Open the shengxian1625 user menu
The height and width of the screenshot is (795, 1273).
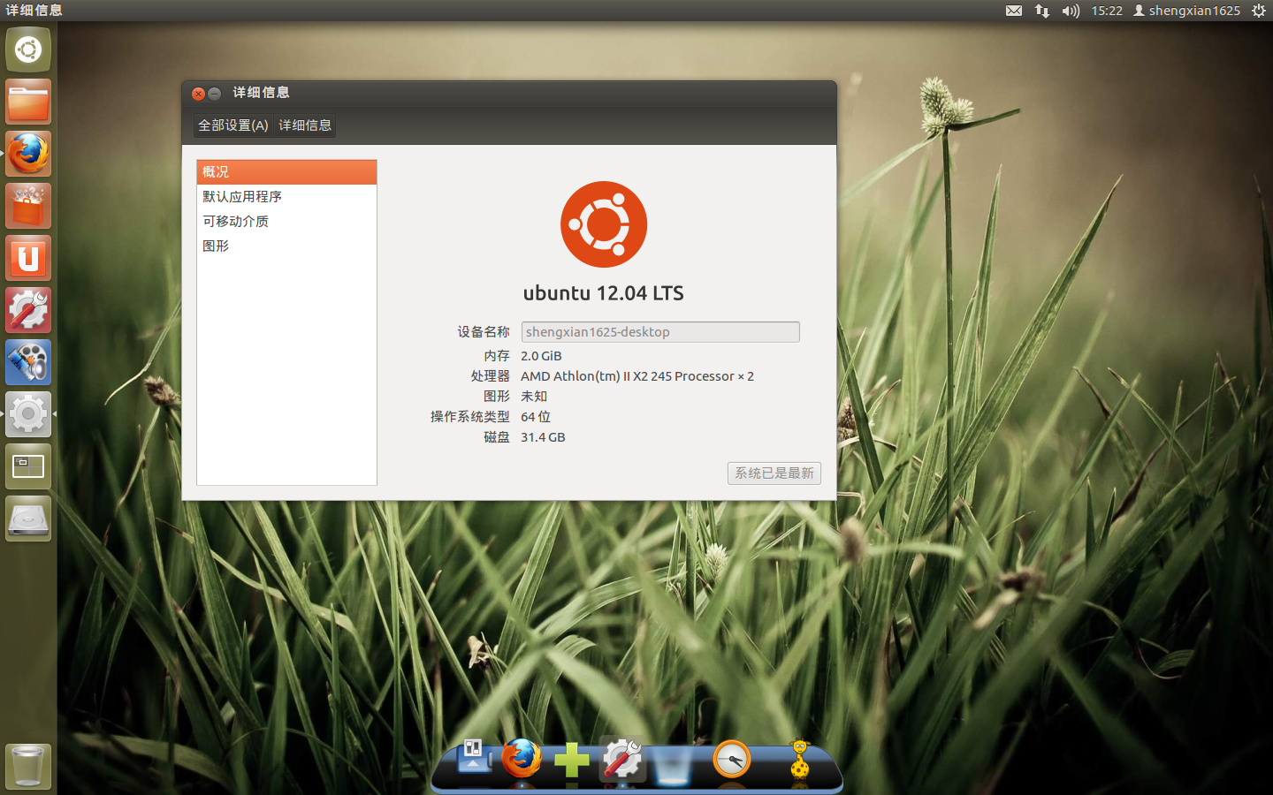(x=1186, y=11)
